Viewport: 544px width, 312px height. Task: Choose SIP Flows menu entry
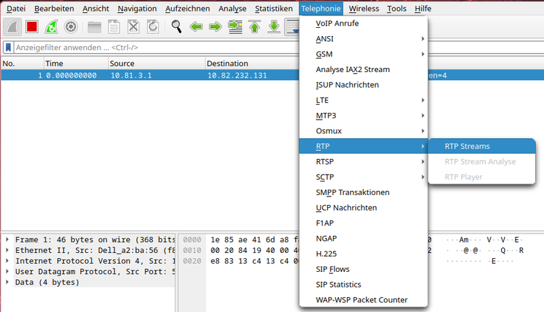[x=333, y=269]
